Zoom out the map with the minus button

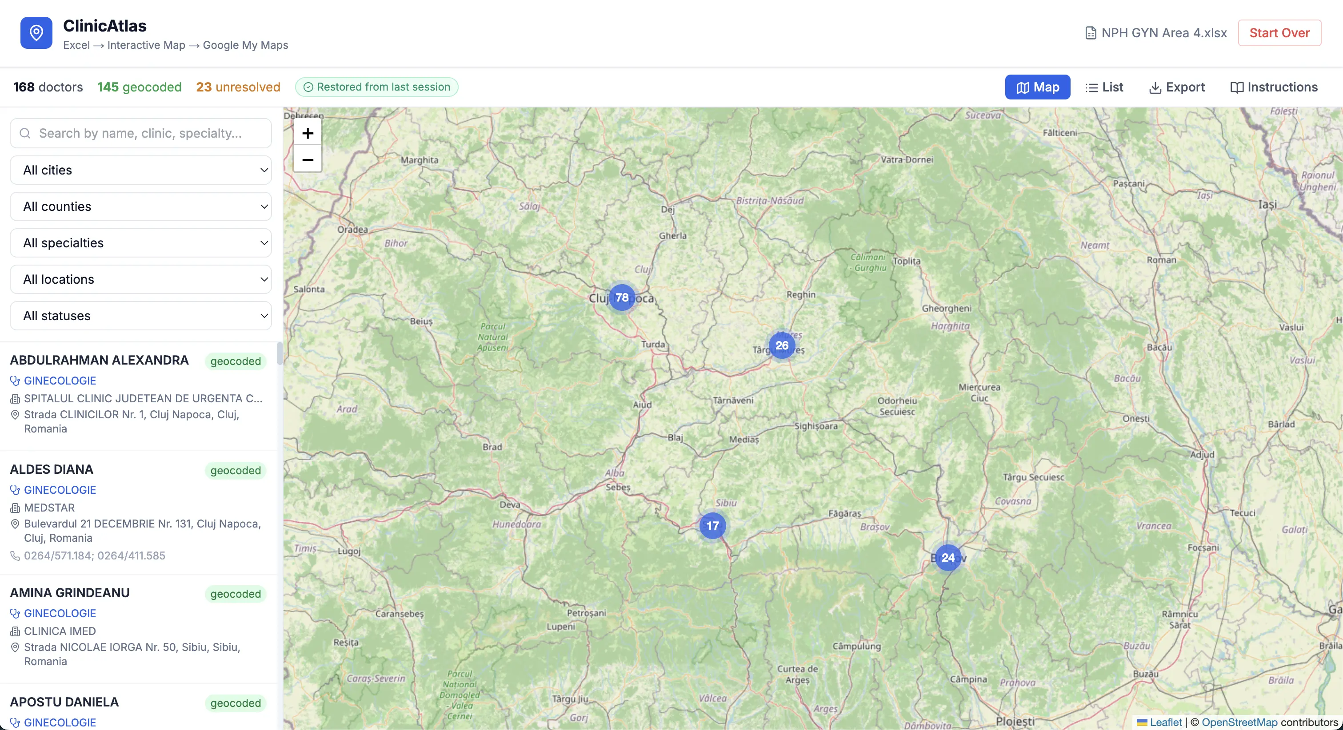point(308,159)
